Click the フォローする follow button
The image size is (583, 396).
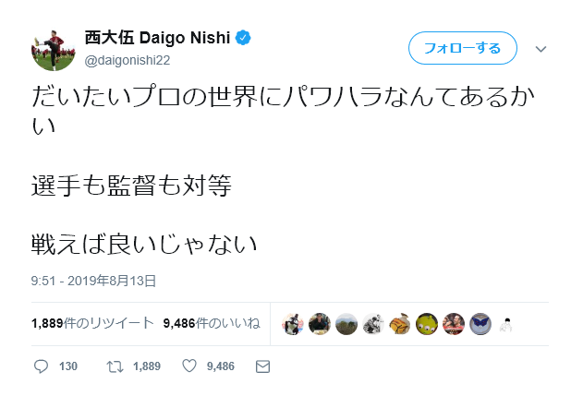pos(463,48)
